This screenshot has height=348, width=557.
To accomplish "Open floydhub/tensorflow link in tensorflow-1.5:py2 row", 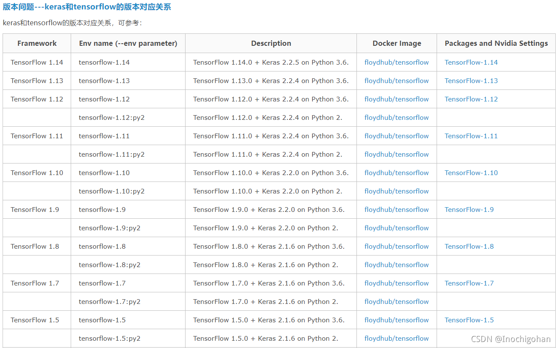I will [396, 338].
